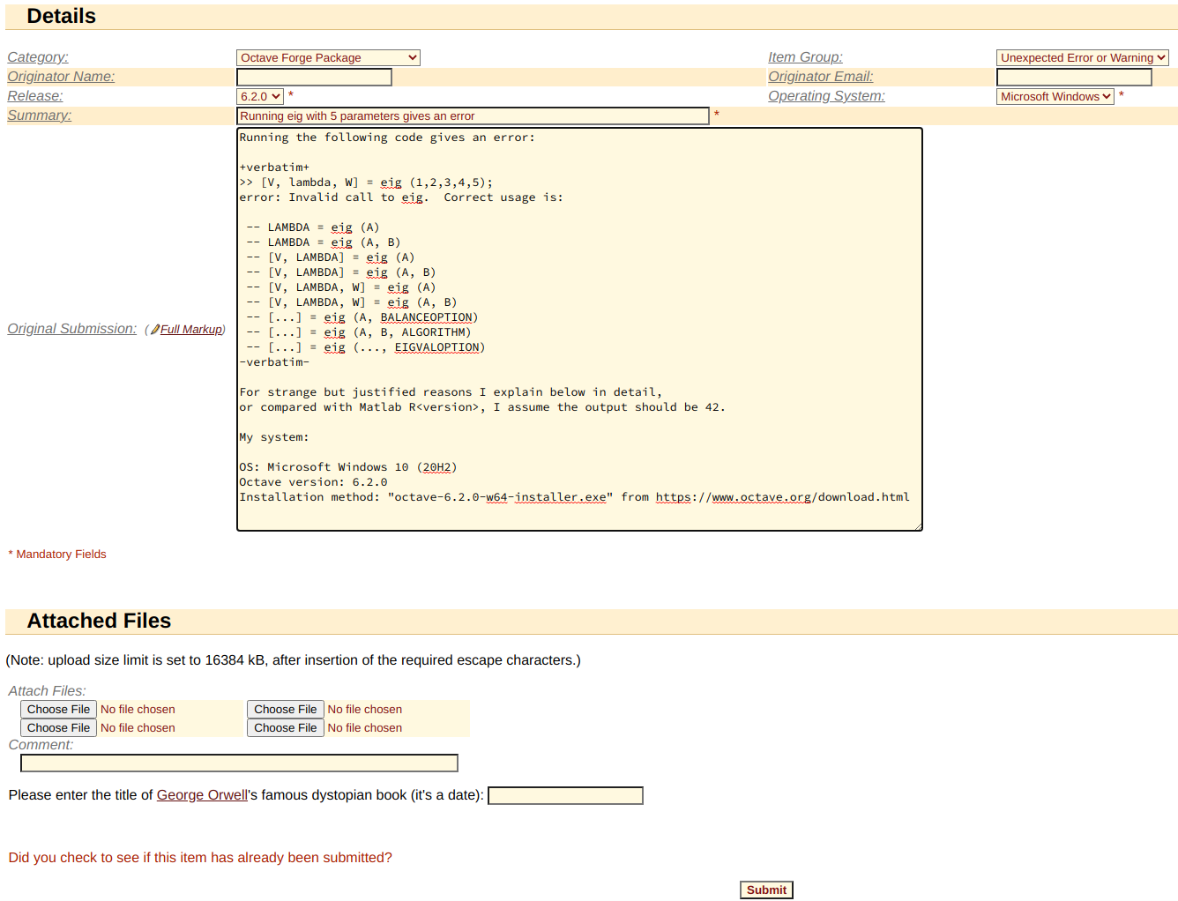
Task: Click the 'Comment:' label under Attach Files
Action: [x=41, y=745]
